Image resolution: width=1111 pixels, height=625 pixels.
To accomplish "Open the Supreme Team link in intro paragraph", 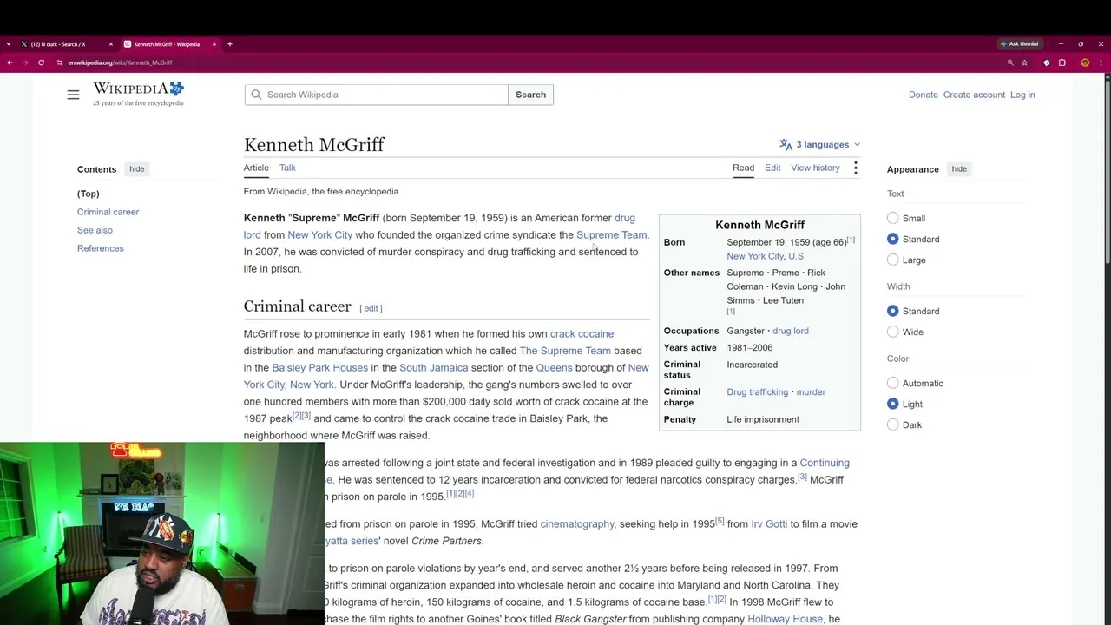I will tap(611, 235).
